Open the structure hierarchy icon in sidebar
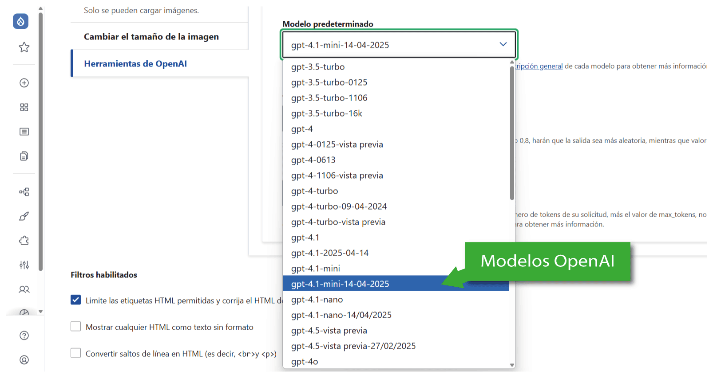The image size is (713, 378). click(x=24, y=192)
